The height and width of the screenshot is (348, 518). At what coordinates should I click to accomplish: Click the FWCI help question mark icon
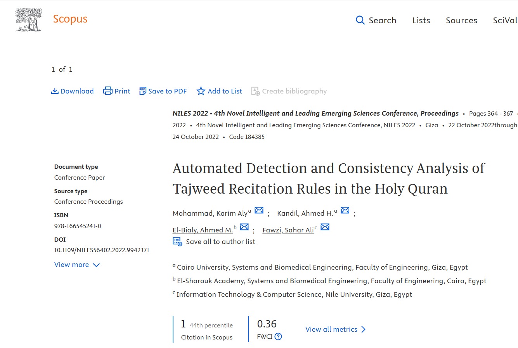click(x=278, y=337)
